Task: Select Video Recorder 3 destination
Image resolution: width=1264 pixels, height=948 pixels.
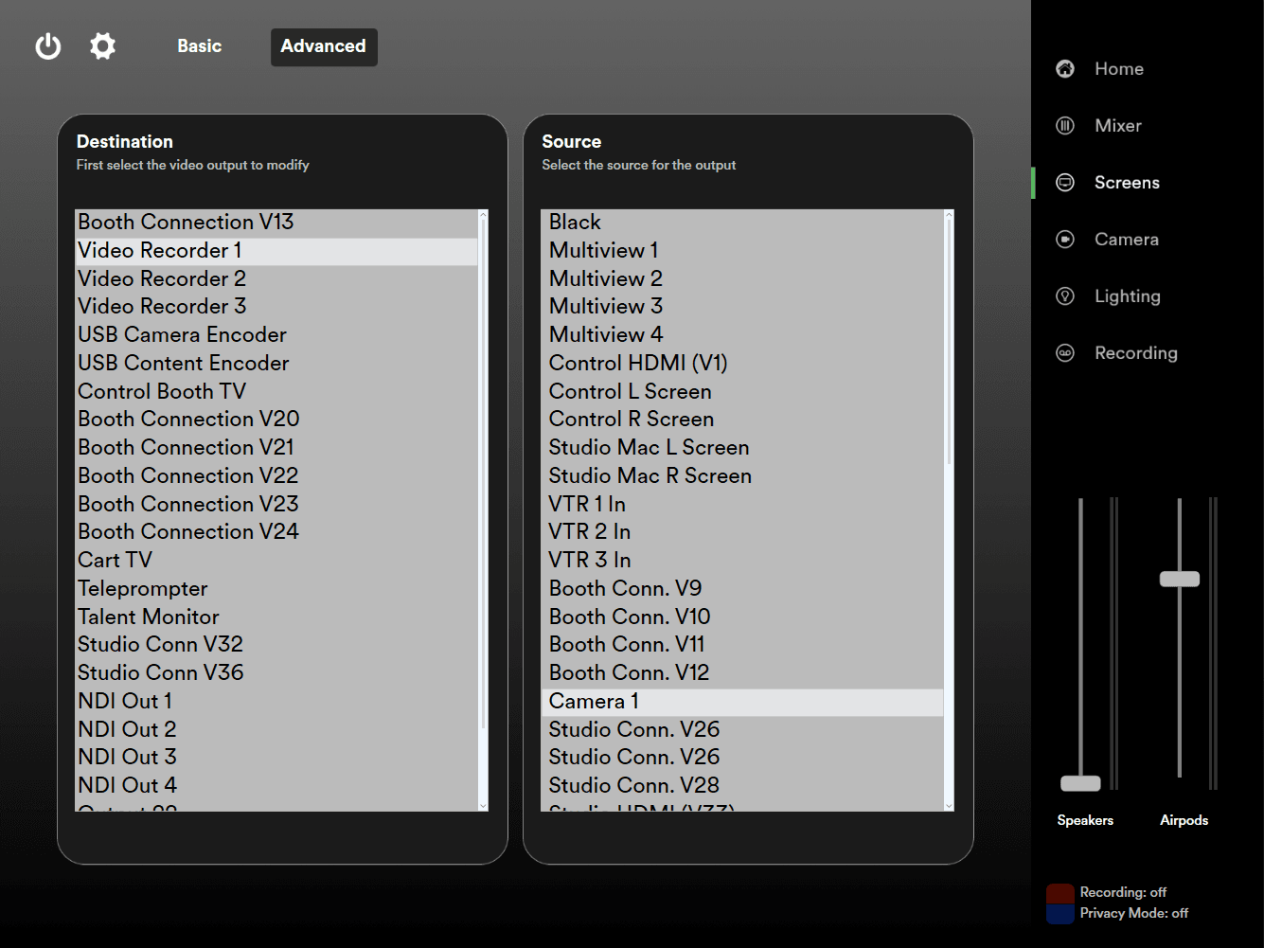Action: (x=276, y=307)
